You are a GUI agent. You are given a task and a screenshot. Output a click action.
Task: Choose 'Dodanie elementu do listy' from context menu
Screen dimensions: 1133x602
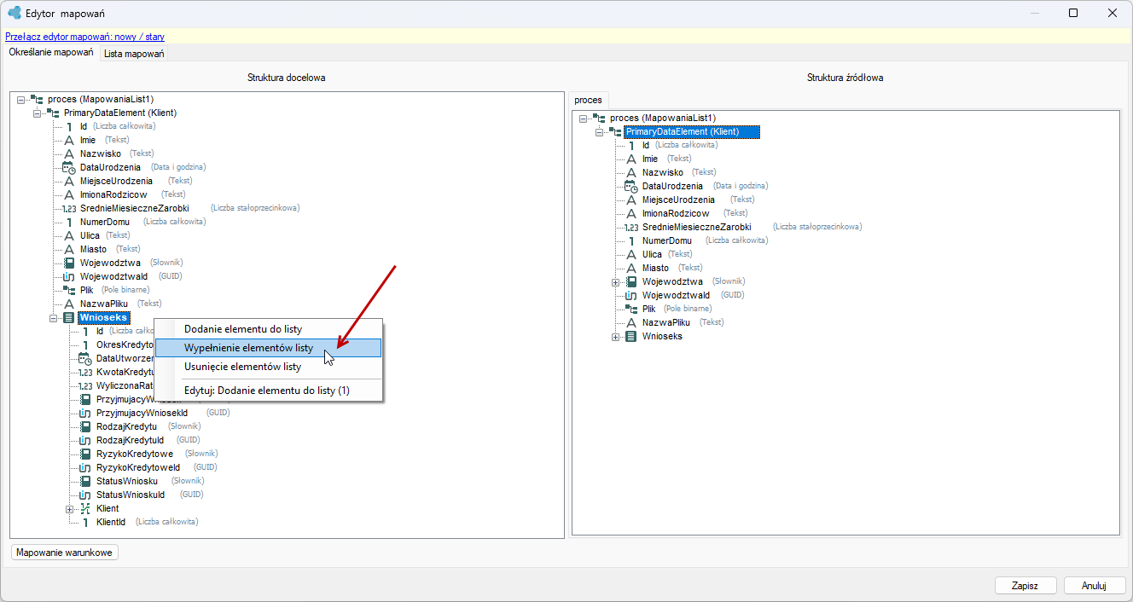coord(268,329)
